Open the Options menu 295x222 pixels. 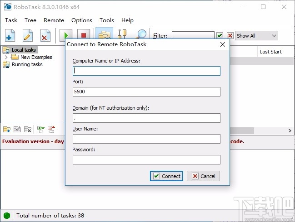click(82, 20)
